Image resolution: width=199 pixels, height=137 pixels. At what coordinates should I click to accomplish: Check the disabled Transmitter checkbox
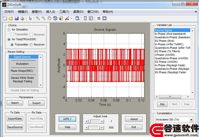[12, 34]
